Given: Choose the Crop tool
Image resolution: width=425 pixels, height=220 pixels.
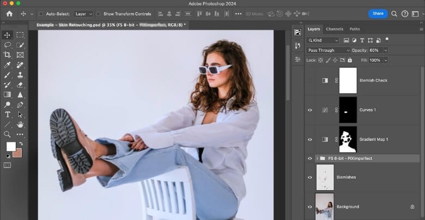Looking at the screenshot, I should [7, 55].
